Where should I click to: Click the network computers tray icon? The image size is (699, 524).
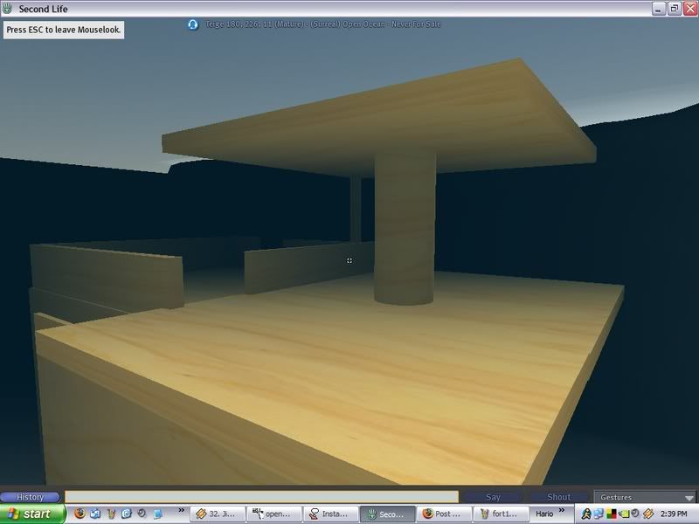[599, 514]
